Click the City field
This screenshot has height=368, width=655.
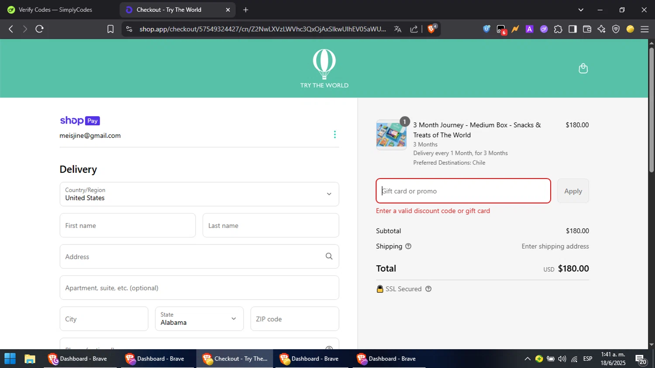(104, 319)
